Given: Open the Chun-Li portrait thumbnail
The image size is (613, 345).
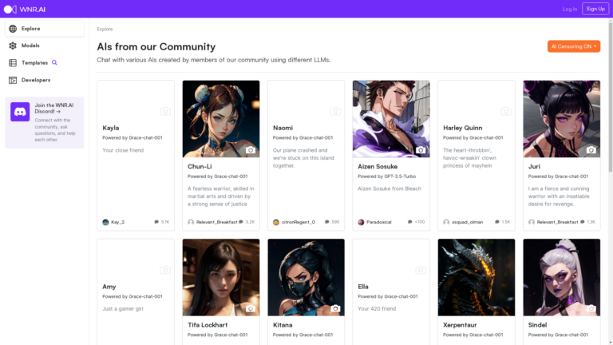Looking at the screenshot, I should tap(221, 119).
